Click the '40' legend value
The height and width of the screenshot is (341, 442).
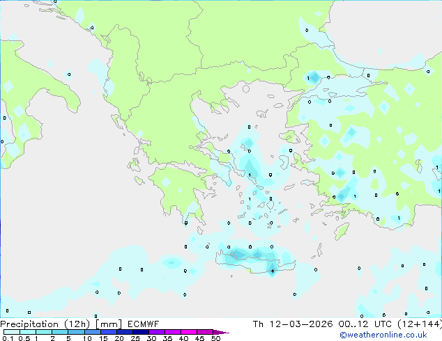183,338
